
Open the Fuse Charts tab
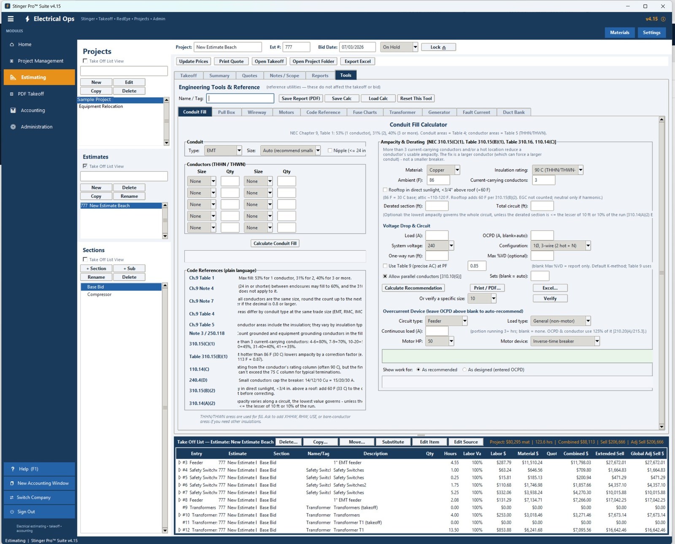(x=365, y=112)
